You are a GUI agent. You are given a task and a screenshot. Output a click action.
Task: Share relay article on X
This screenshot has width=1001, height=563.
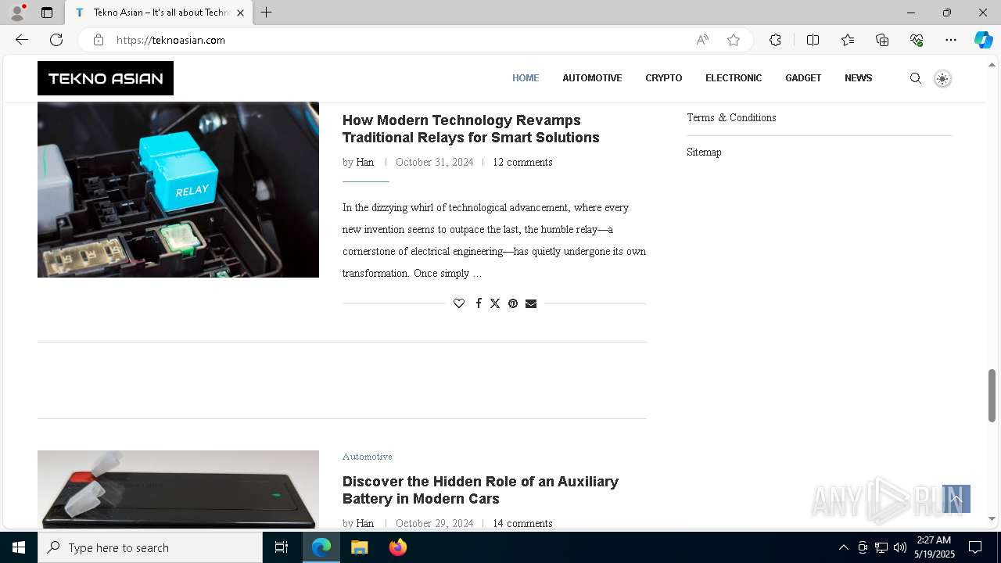[495, 303]
